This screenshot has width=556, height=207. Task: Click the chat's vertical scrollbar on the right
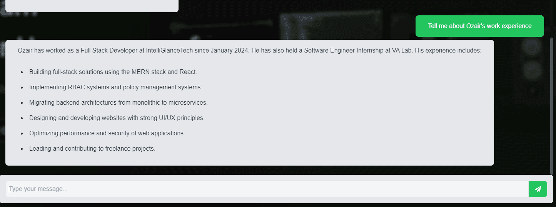coord(553,105)
